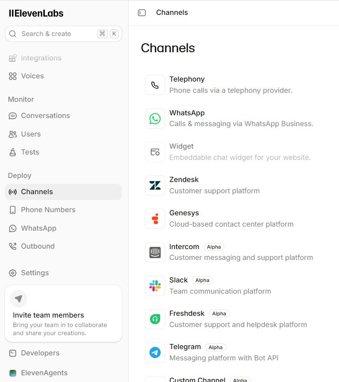Open the Invite team members card
339x382 pixels.
point(64,314)
